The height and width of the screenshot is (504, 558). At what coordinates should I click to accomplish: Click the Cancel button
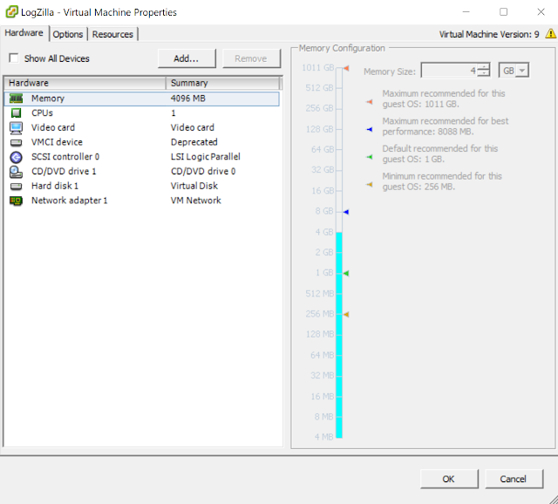(x=514, y=479)
